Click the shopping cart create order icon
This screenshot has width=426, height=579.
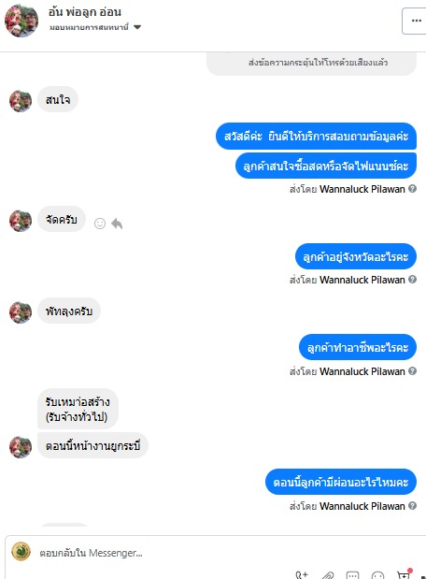(404, 574)
